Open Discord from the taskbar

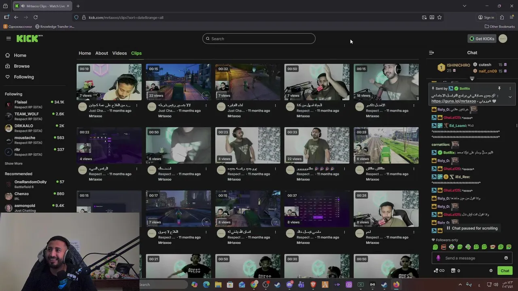(289, 285)
